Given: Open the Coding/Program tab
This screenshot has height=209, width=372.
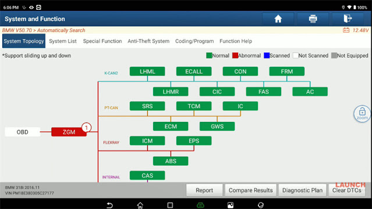Looking at the screenshot, I should pos(194,41).
